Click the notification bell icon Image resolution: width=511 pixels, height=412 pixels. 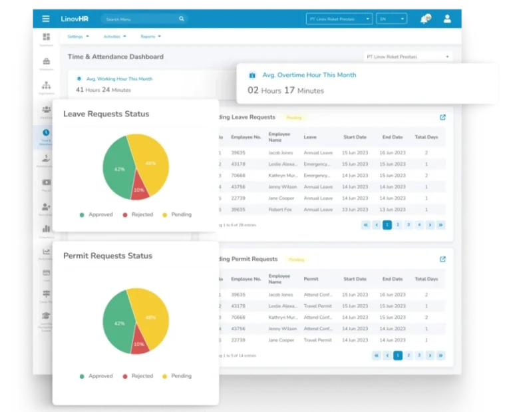[x=424, y=19]
